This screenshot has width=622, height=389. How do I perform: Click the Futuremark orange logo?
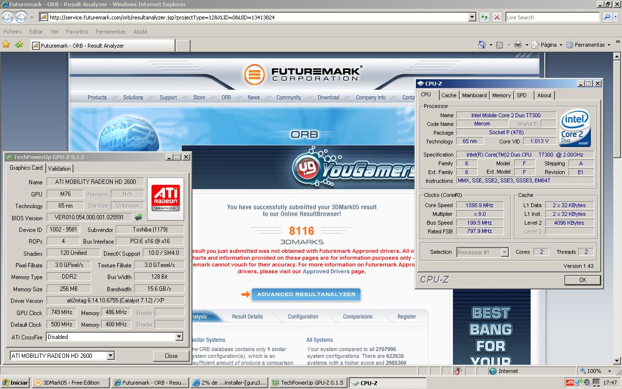[x=254, y=75]
